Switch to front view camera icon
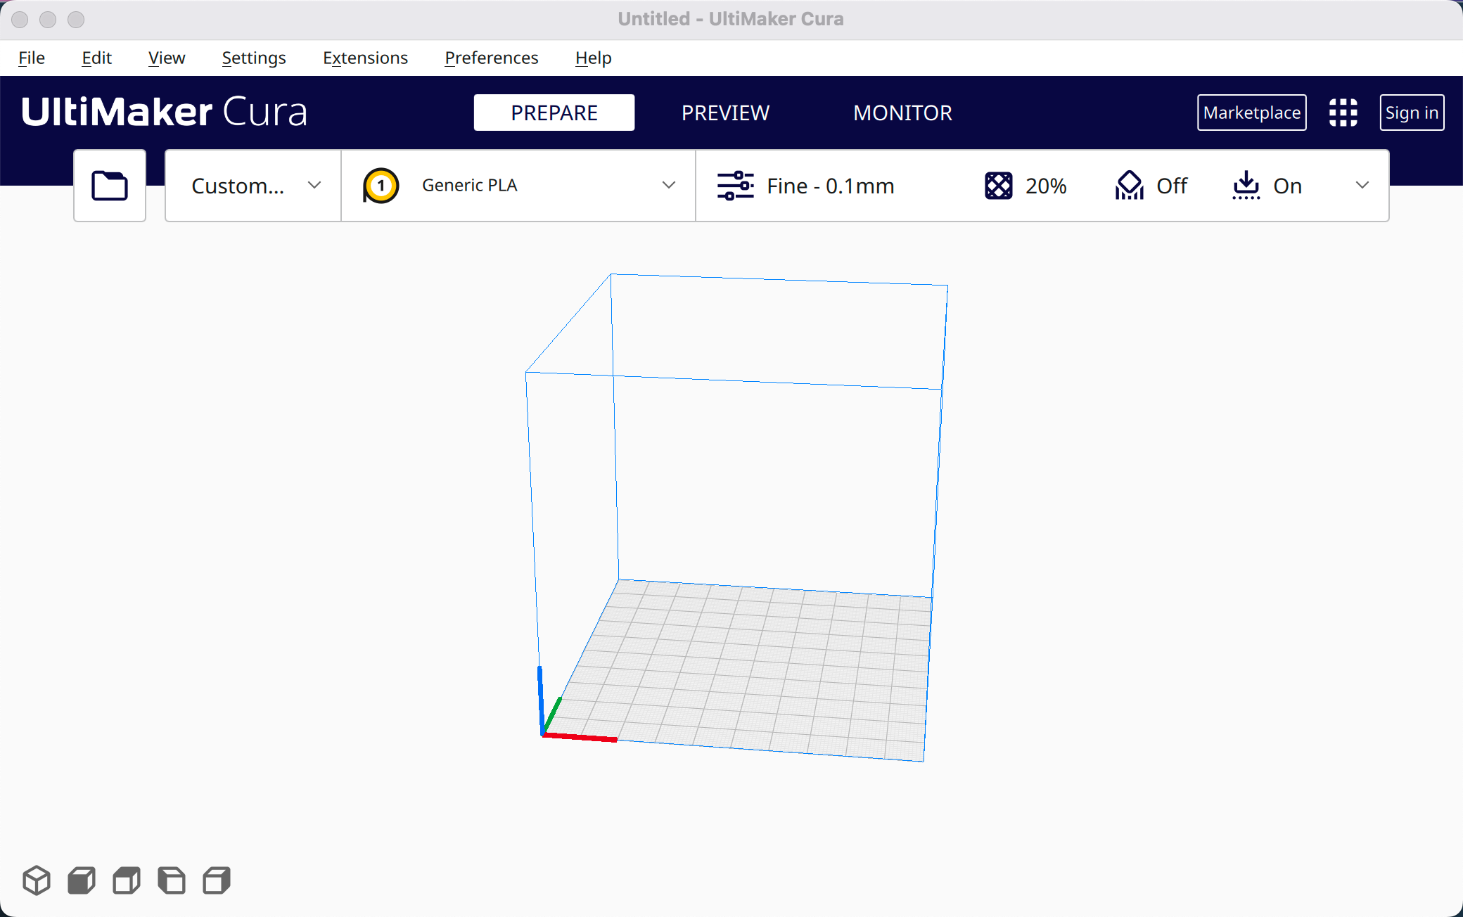 pos(82,880)
